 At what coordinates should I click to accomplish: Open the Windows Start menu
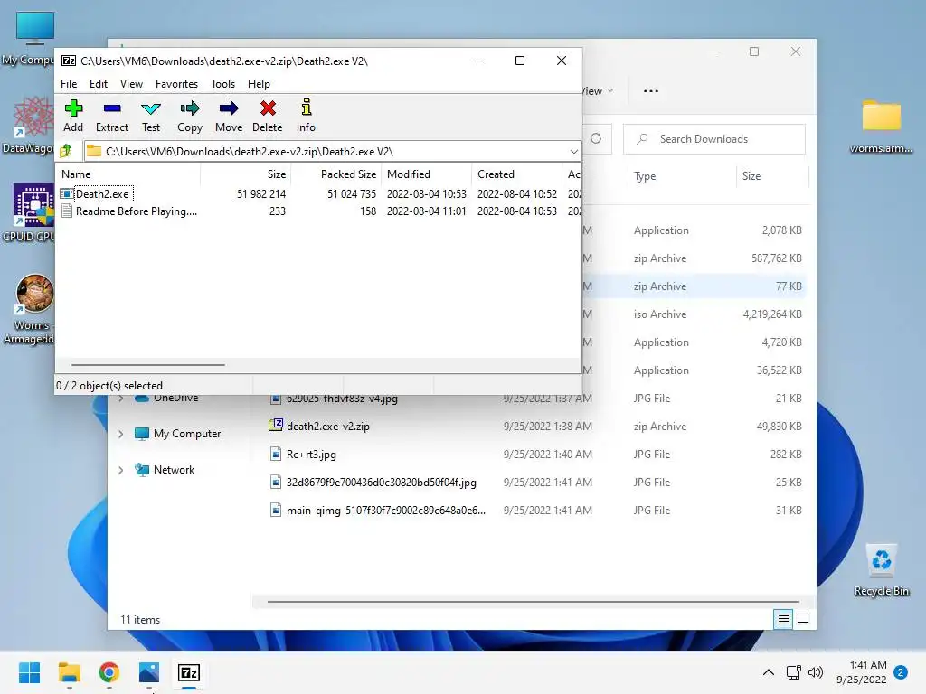tap(29, 672)
